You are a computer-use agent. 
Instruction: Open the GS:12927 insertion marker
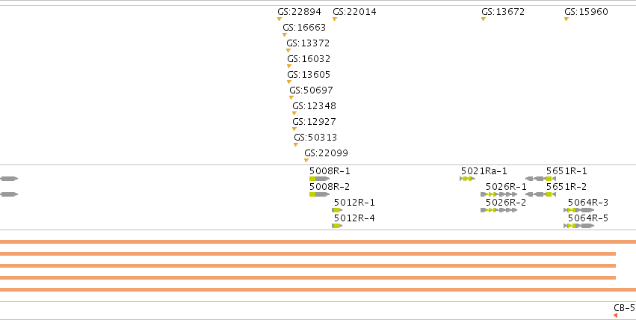[294, 129]
